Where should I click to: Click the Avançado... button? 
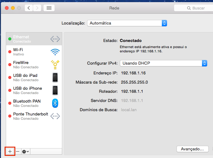coord(192,149)
